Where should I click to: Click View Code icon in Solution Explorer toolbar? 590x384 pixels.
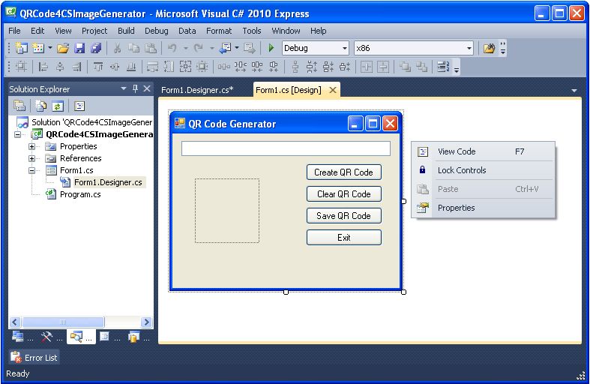[x=79, y=106]
